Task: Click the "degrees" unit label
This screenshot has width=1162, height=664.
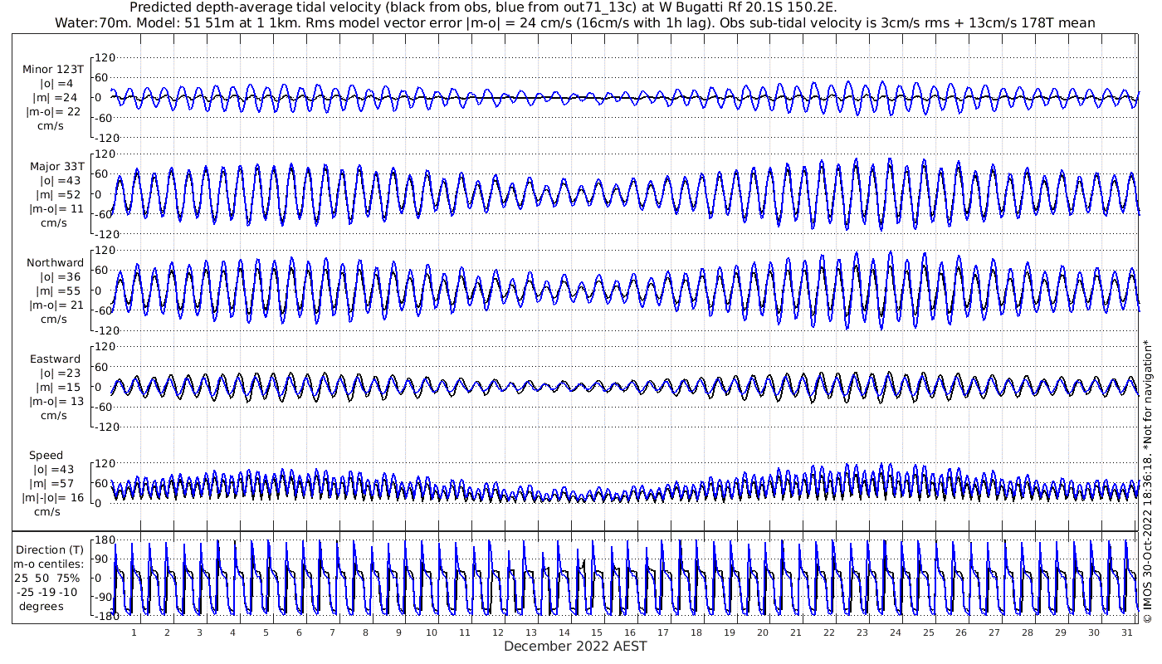Action: click(41, 606)
